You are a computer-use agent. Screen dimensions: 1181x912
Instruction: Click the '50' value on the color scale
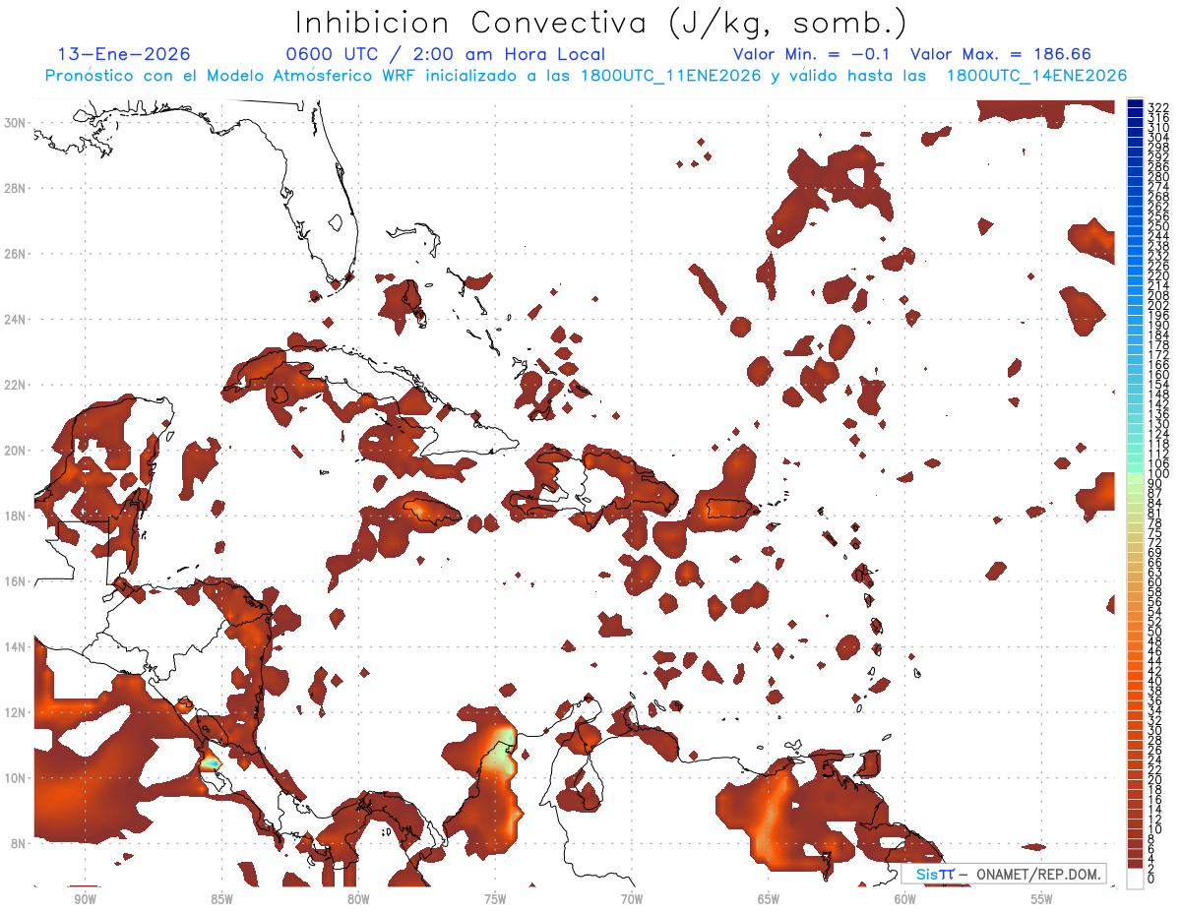[1154, 632]
